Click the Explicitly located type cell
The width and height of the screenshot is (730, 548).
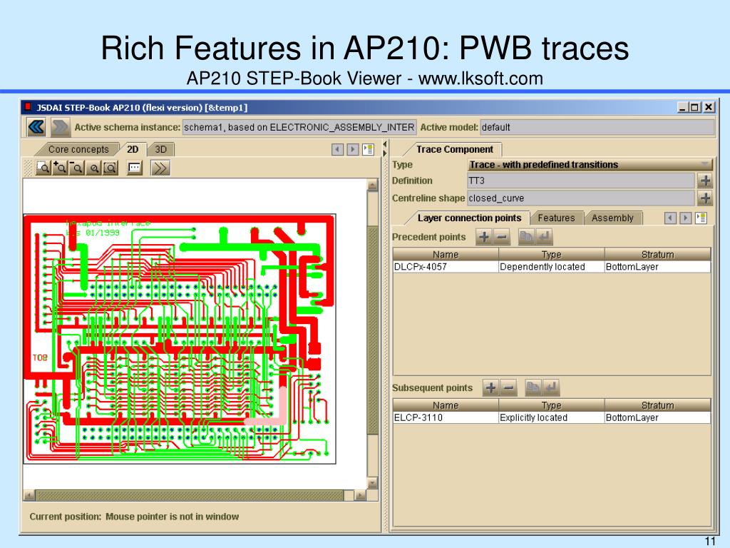point(552,417)
